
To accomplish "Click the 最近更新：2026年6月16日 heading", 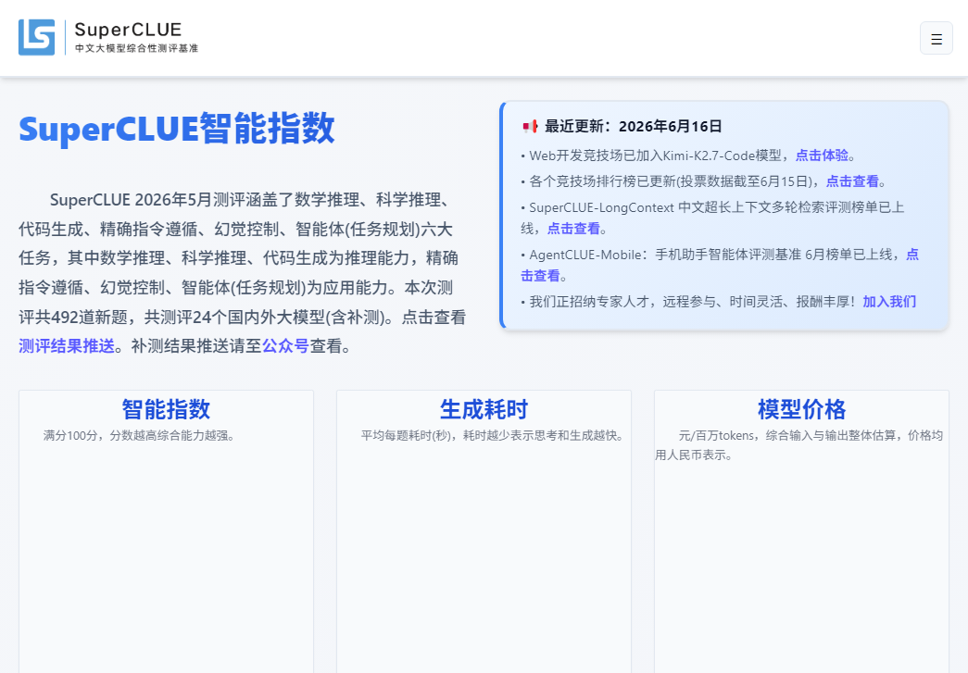I will (634, 127).
